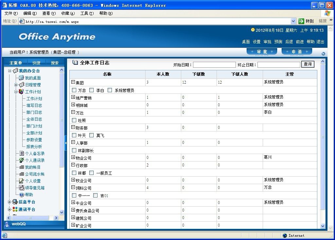Click the 信息平台 icon in sidebar

tap(15, 202)
